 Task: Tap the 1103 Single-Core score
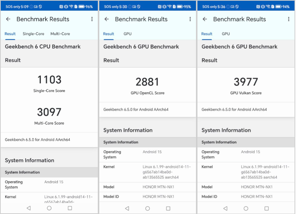click(49, 80)
